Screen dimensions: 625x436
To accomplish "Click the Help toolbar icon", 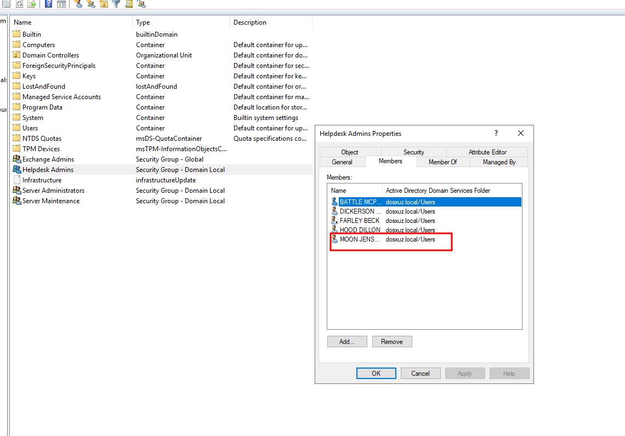I will (x=48, y=4).
